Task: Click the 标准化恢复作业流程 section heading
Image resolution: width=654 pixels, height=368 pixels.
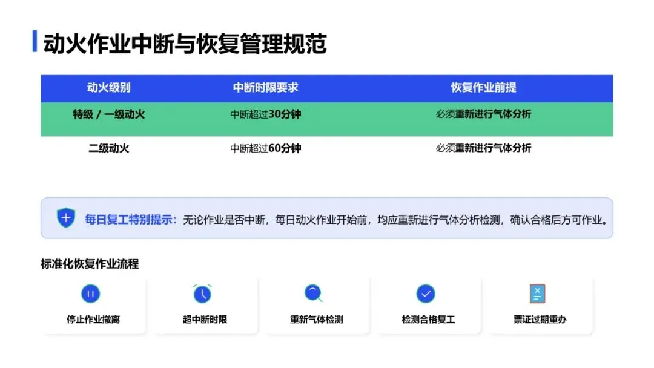Action: [90, 264]
